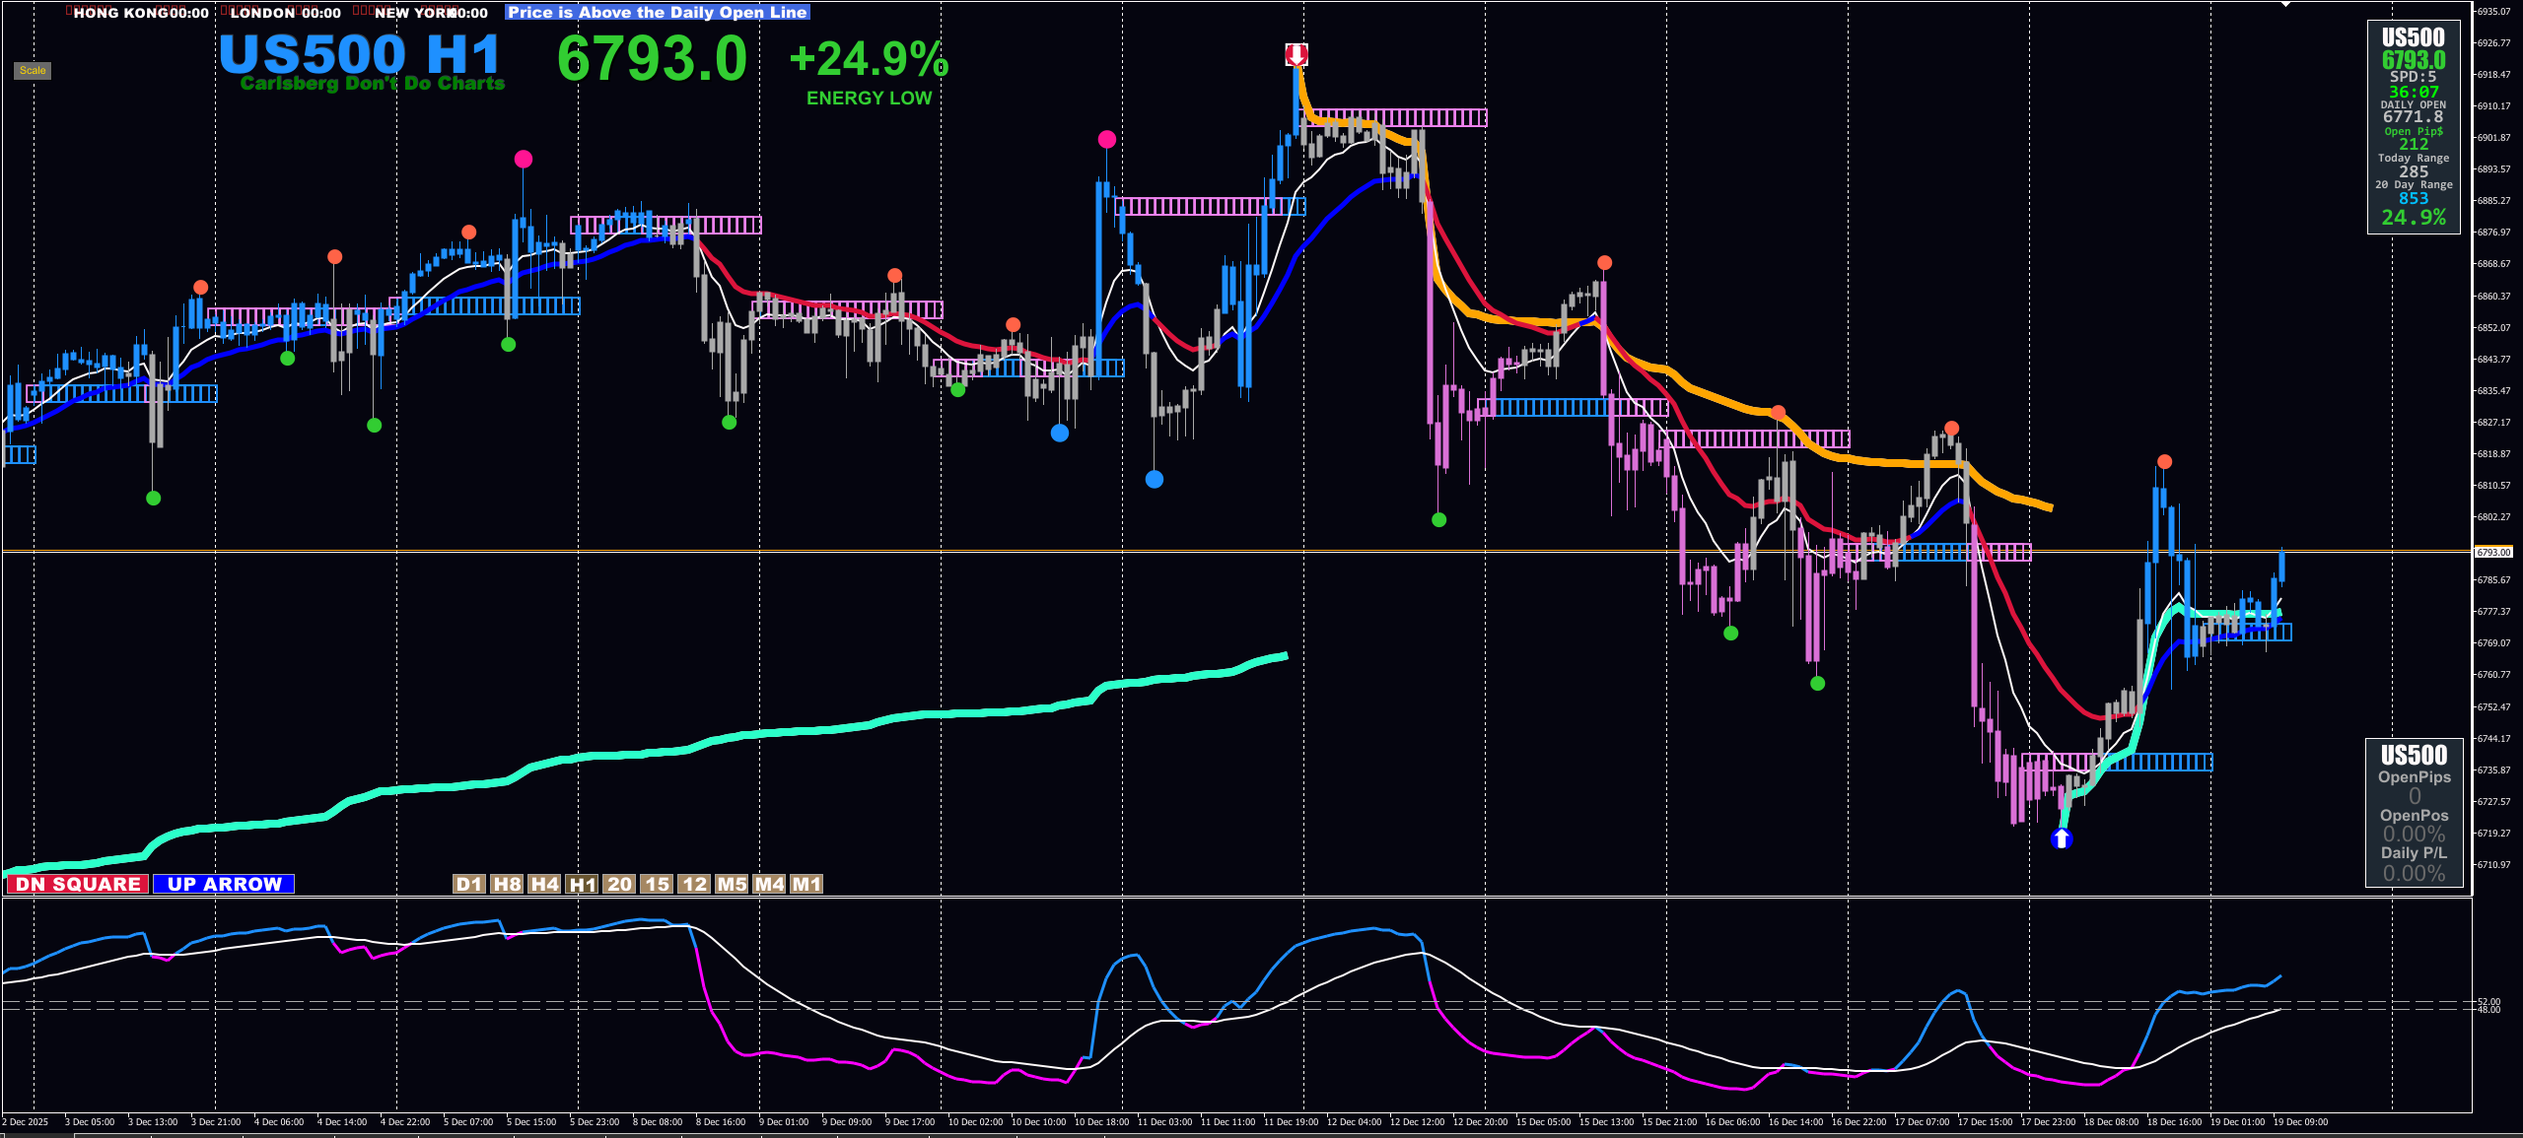Screen dimensions: 2523x1138
Task: Select the M5 timeframe button
Action: [732, 884]
